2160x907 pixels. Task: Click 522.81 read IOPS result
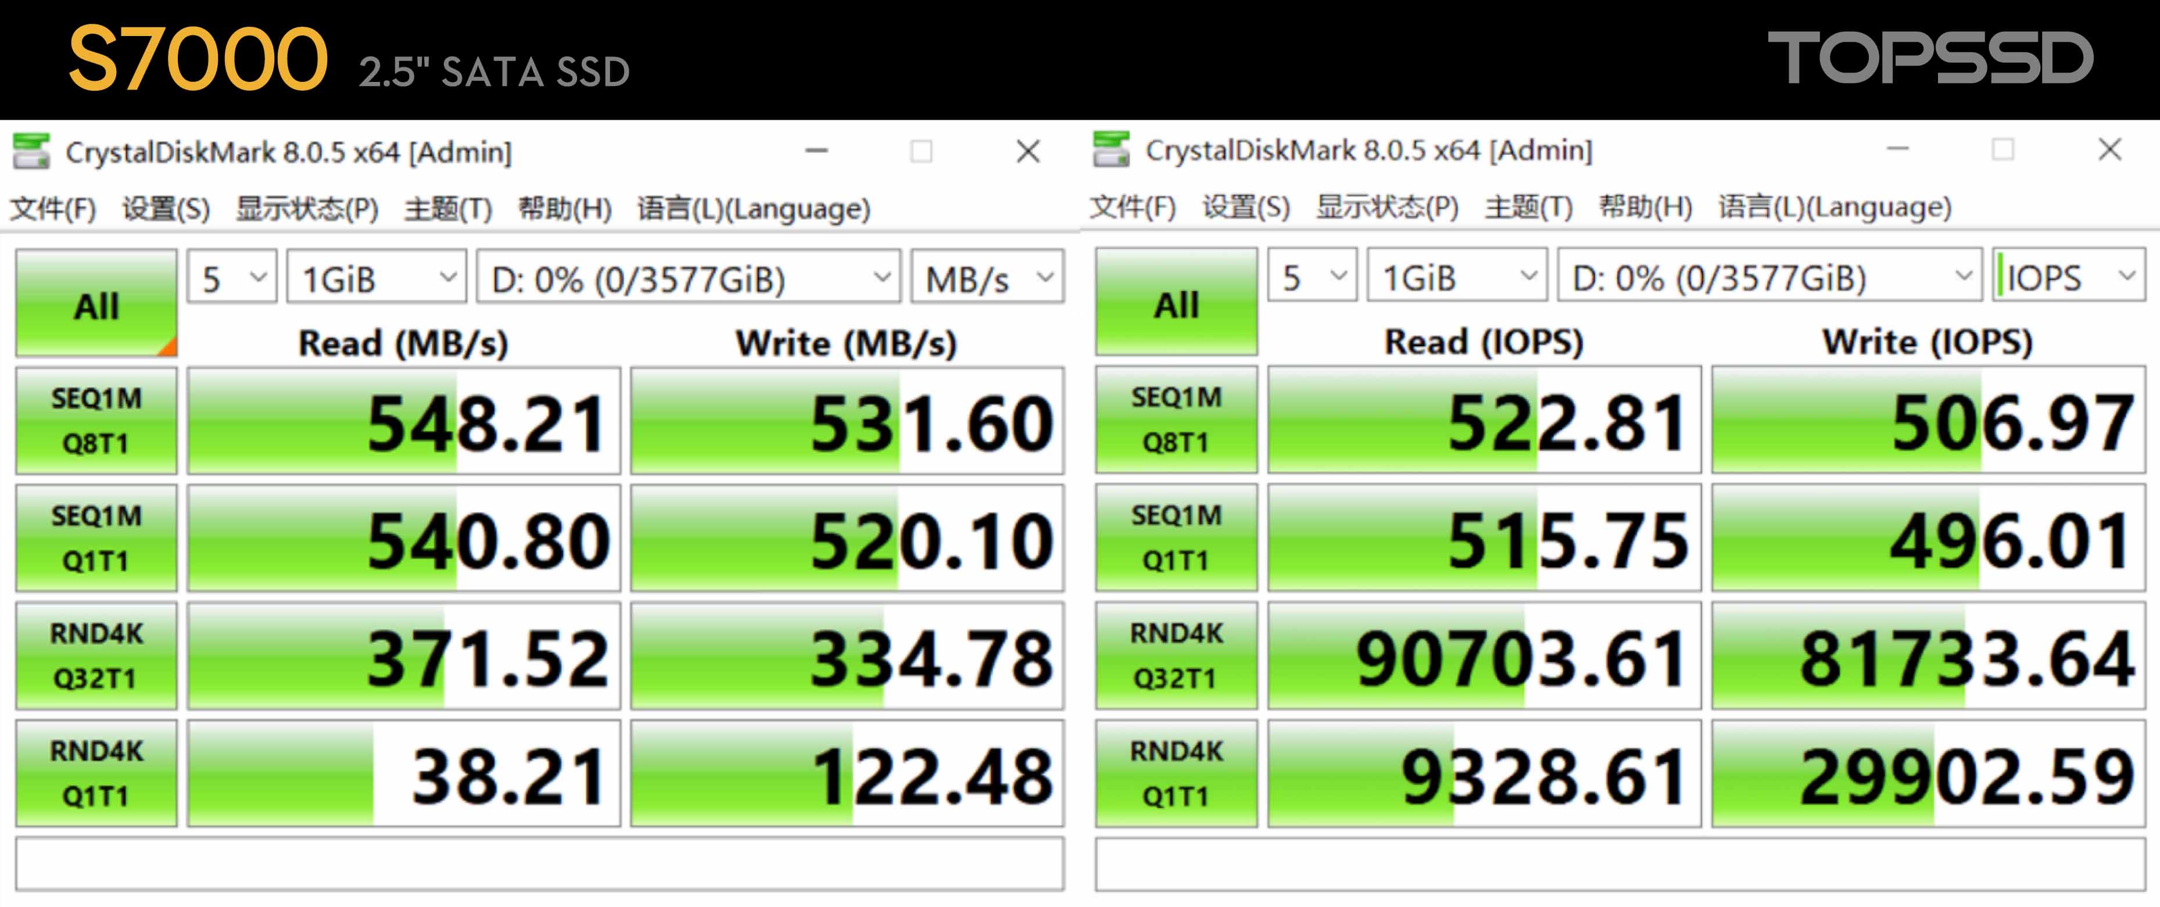click(x=1484, y=419)
